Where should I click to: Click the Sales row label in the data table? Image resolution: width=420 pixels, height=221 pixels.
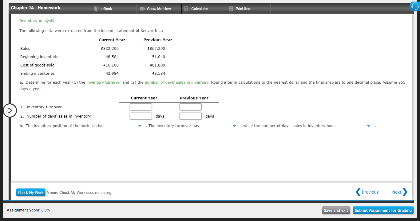point(25,49)
